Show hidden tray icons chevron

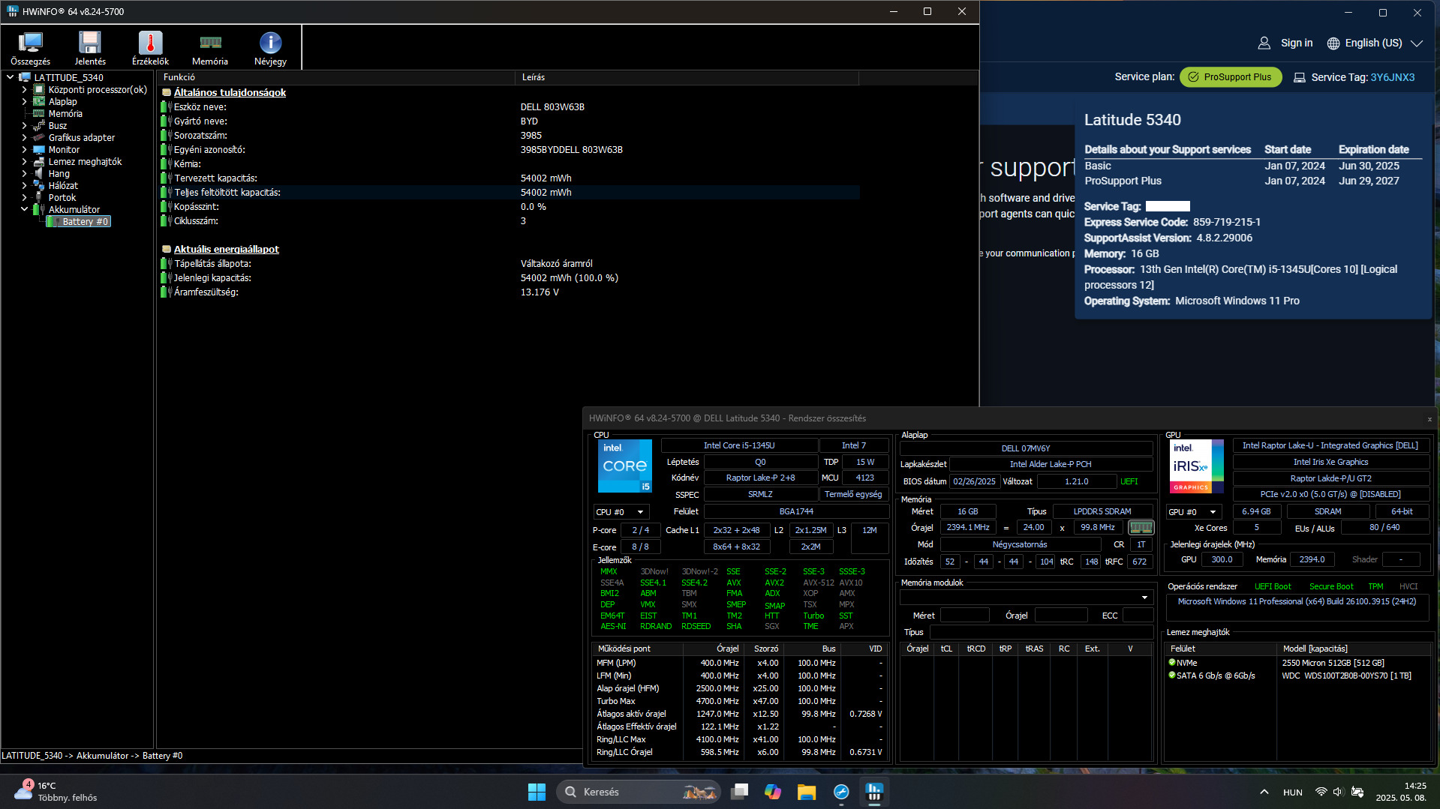(1264, 792)
